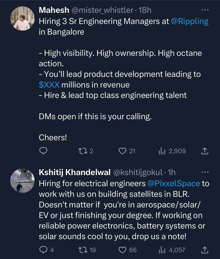Like Mahesh's hiring tweet

(x=122, y=151)
